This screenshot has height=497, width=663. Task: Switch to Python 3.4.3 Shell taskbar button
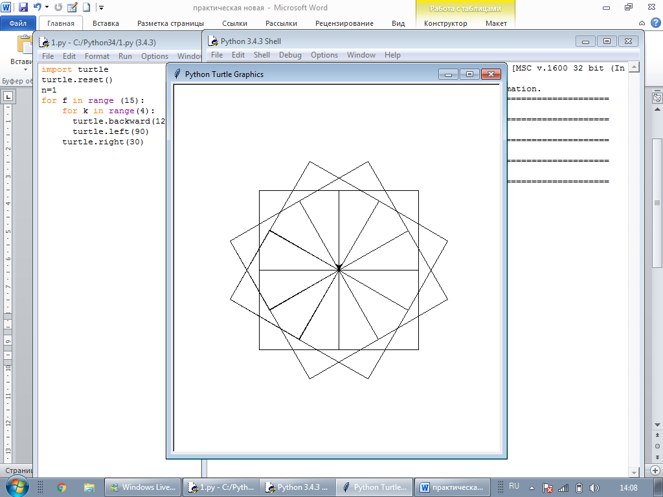pyautogui.click(x=297, y=487)
